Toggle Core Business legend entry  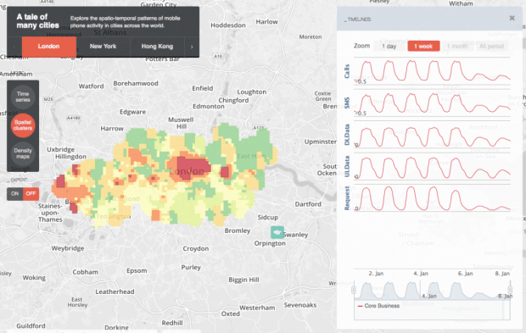[378, 306]
